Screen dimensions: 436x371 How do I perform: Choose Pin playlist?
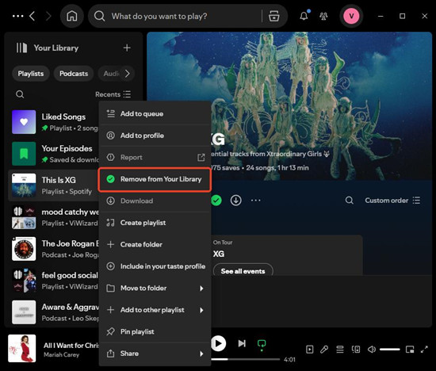tap(155, 331)
